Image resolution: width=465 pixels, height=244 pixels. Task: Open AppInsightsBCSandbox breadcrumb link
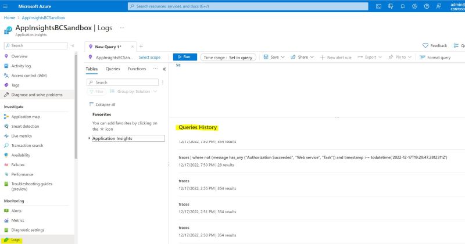[44, 18]
